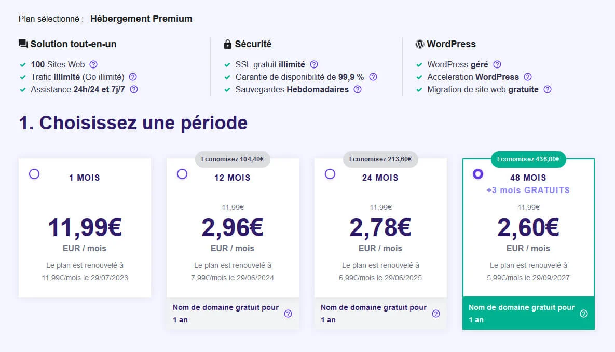Click the Economisez 104,40€ badge
The image size is (615, 352).
point(233,159)
